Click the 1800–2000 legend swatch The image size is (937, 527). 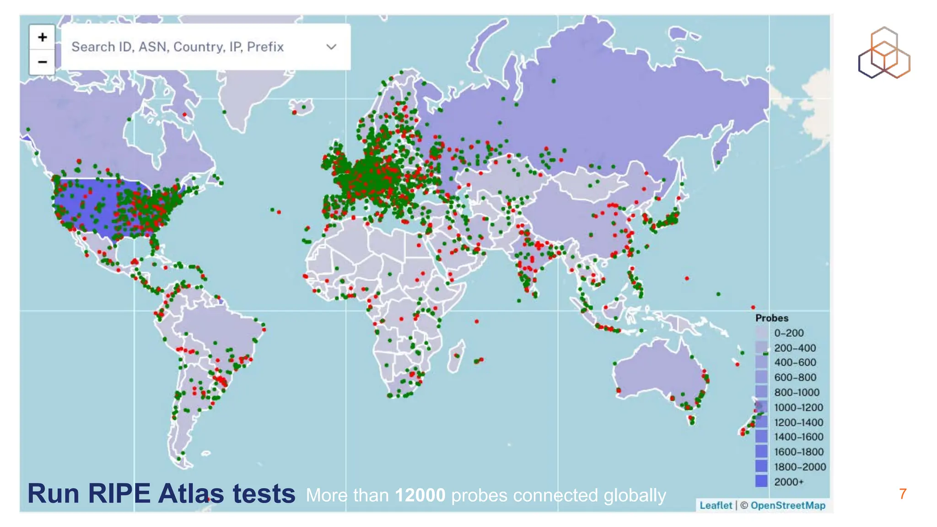(x=761, y=467)
